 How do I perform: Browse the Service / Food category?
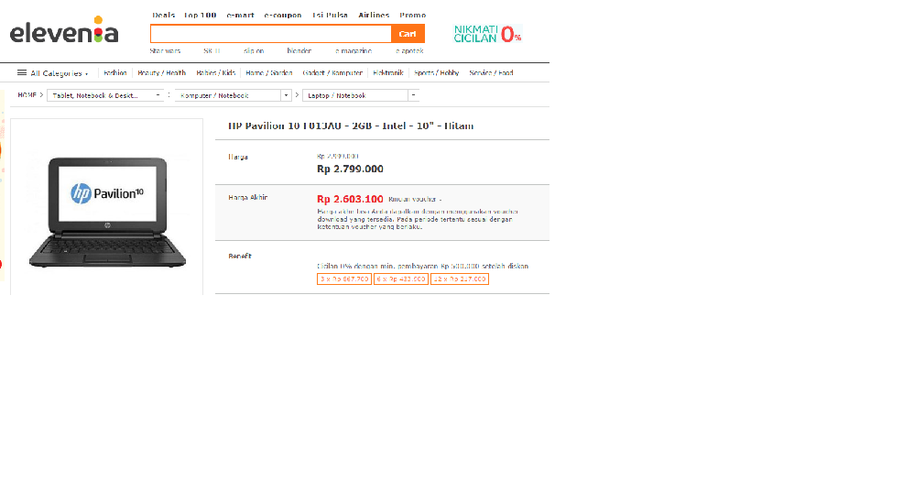coord(491,73)
